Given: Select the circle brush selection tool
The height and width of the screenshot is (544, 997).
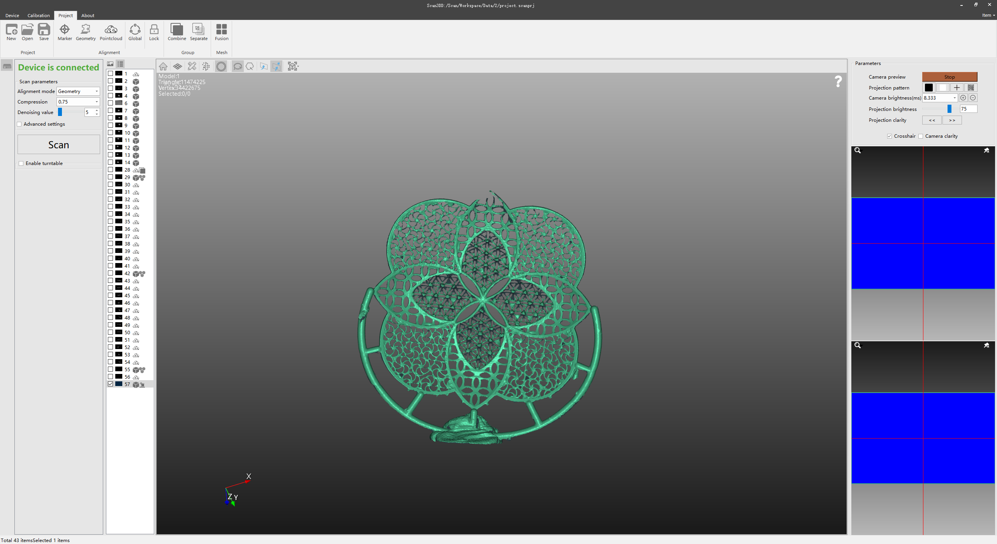Looking at the screenshot, I should pyautogui.click(x=221, y=67).
